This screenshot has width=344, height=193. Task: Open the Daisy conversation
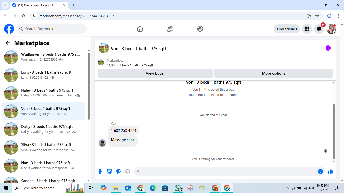point(43,129)
